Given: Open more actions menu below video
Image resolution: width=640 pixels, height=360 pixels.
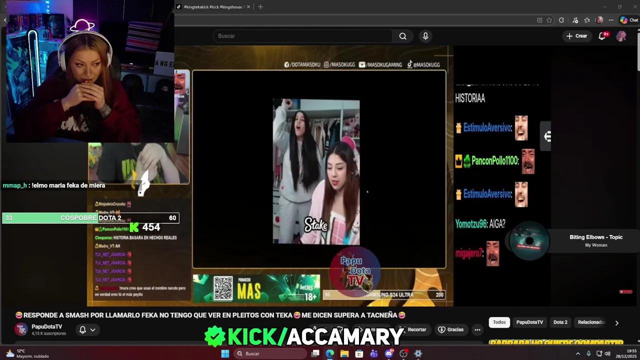Looking at the screenshot, I should (x=477, y=329).
